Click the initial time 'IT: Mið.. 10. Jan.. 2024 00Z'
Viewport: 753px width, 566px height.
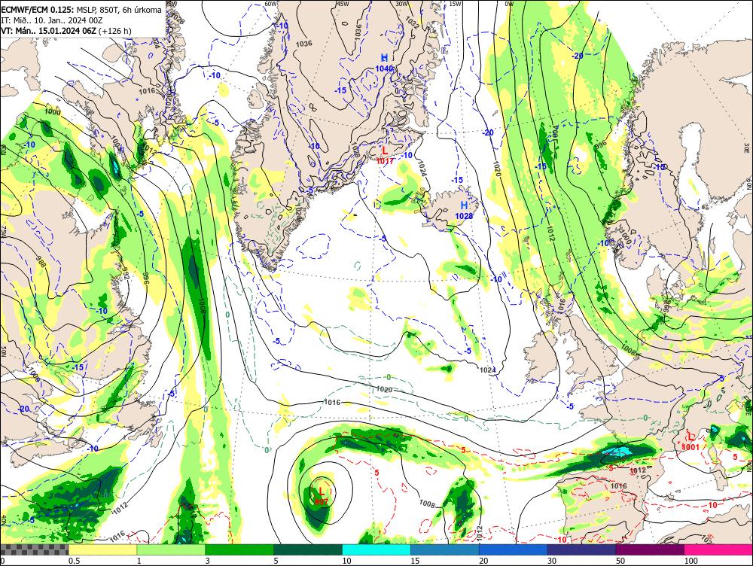coord(52,20)
